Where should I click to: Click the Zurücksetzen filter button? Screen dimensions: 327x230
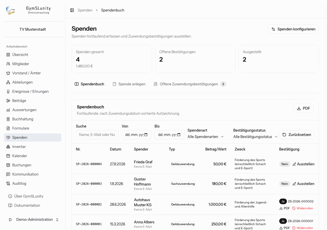tap(297, 135)
